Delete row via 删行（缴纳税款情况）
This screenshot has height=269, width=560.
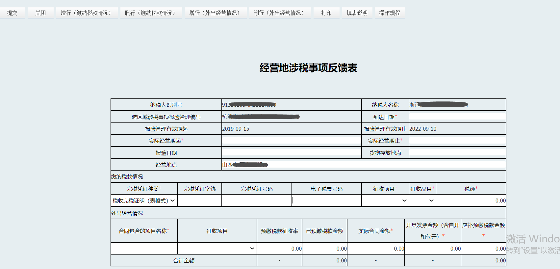tap(151, 13)
